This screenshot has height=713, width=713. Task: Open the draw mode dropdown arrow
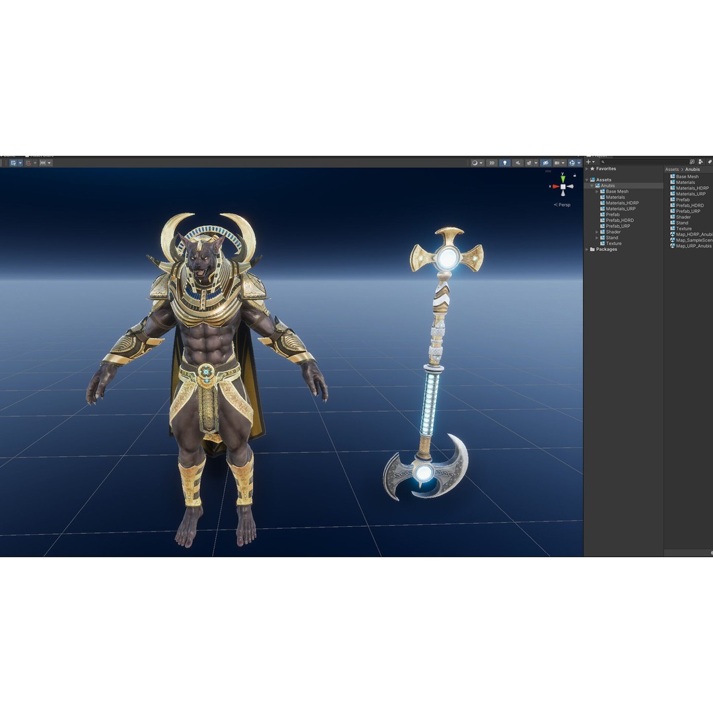point(481,163)
